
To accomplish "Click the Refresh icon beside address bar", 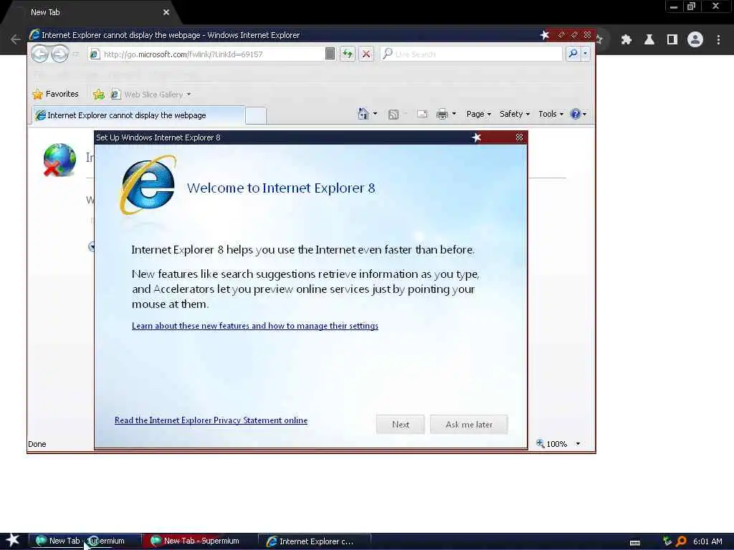I will (348, 54).
